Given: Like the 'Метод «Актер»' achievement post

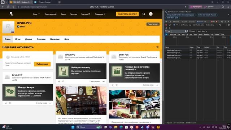Looking at the screenshot, I should coord(6,103).
